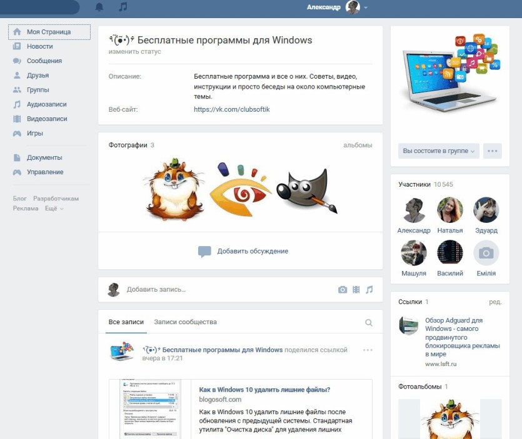Go to Моя Страница in sidebar

tap(49, 32)
